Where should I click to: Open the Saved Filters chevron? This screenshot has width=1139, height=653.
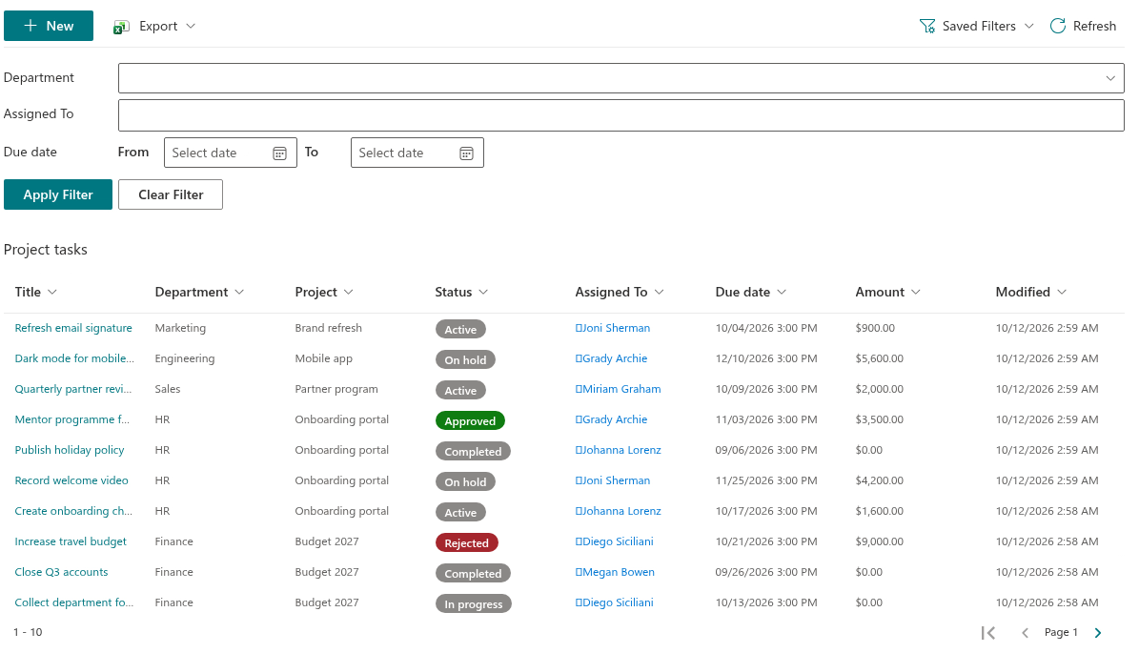click(1028, 26)
